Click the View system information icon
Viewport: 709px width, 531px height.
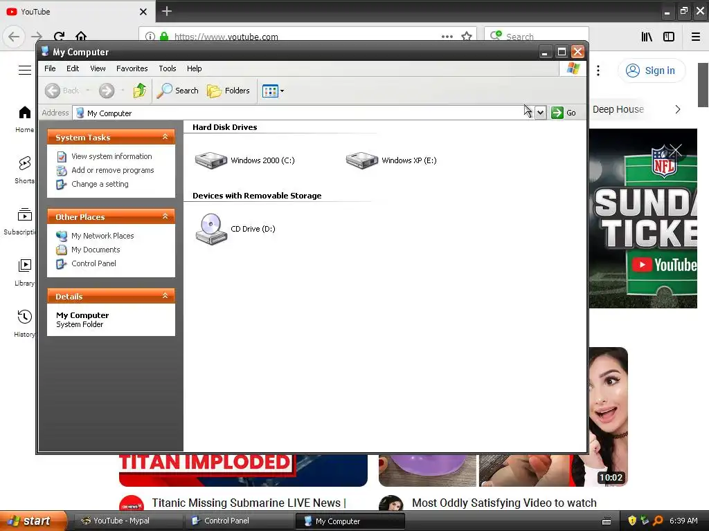click(62, 157)
